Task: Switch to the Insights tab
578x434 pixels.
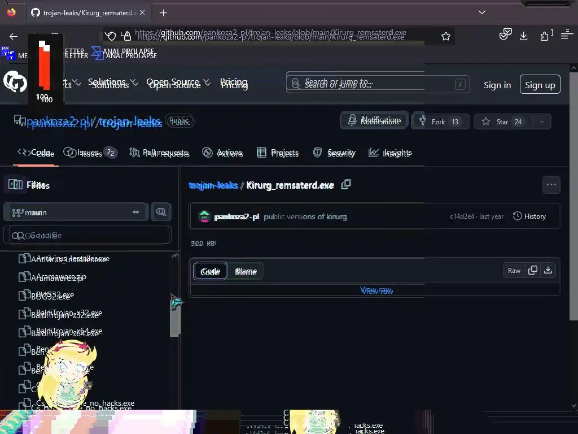Action: 390,153
